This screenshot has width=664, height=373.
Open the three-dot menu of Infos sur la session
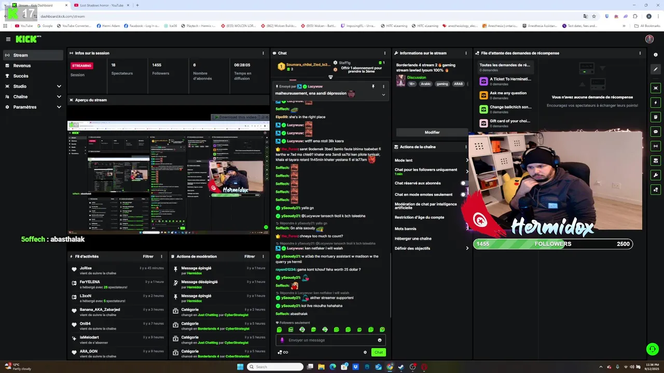click(263, 53)
